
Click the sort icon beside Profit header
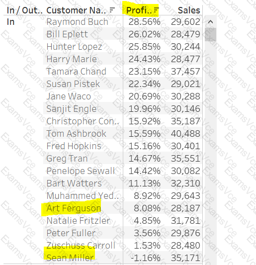click(157, 10)
